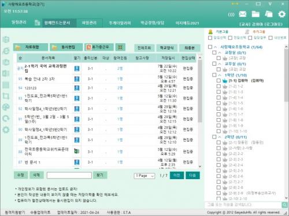This screenshot has width=289, height=216.
Task: Click the 삭제 button
Action: coord(36,175)
